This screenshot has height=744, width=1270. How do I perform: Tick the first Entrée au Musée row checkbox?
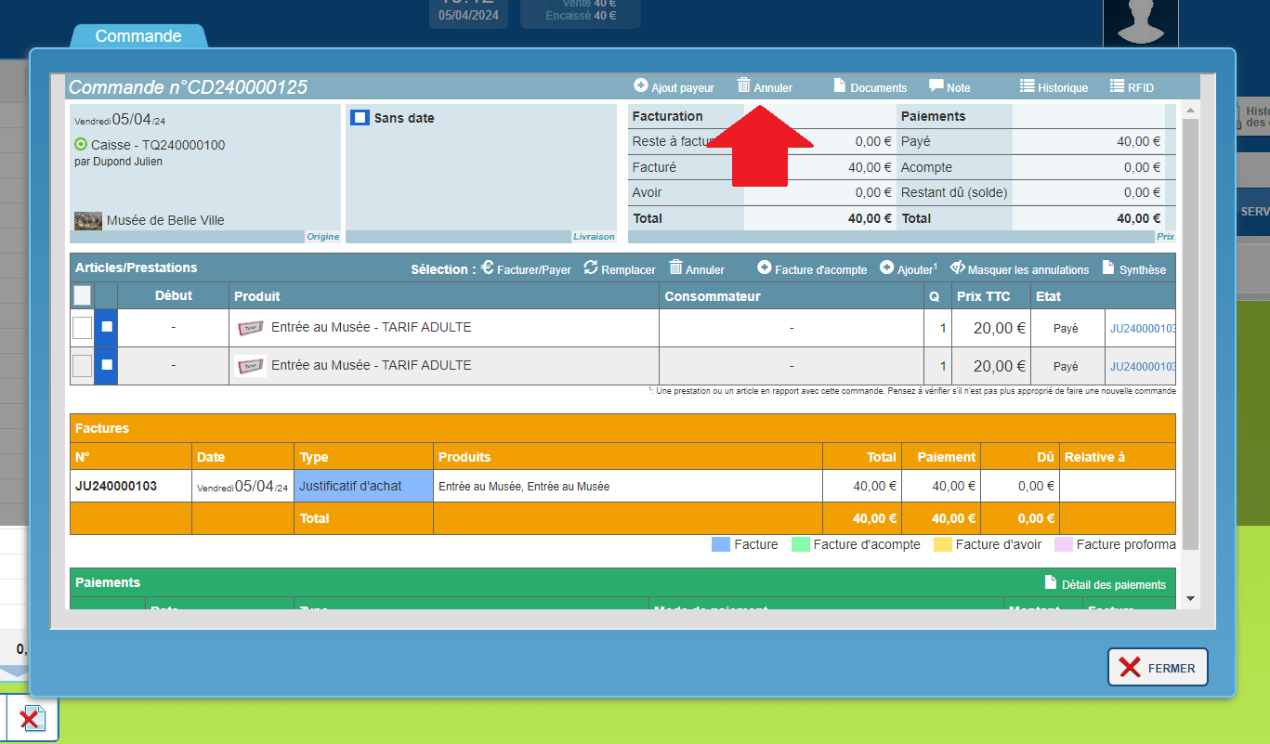(x=83, y=327)
